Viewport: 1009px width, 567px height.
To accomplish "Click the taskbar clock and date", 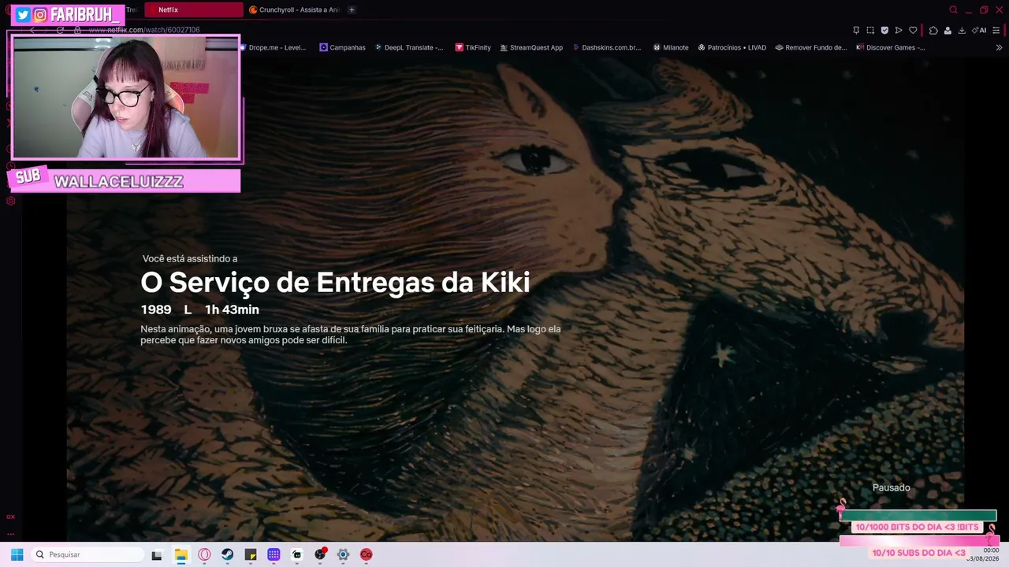I will pyautogui.click(x=982, y=555).
